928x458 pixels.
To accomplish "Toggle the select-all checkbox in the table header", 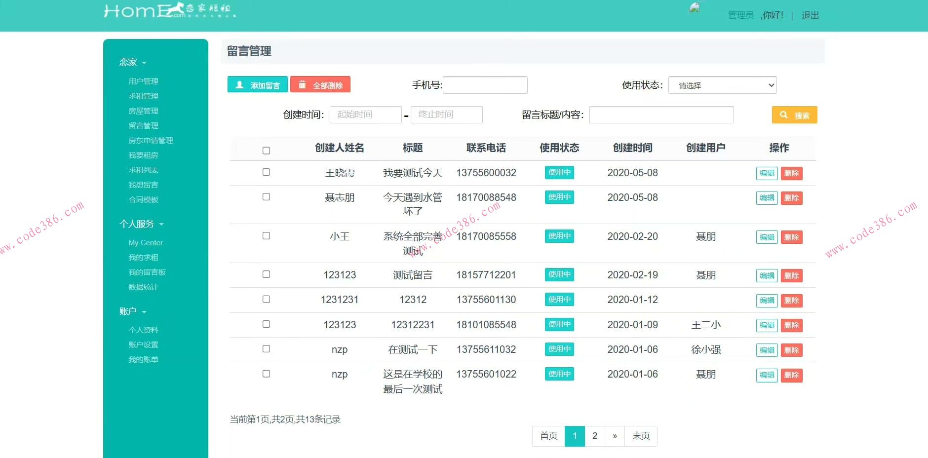I will [x=266, y=150].
